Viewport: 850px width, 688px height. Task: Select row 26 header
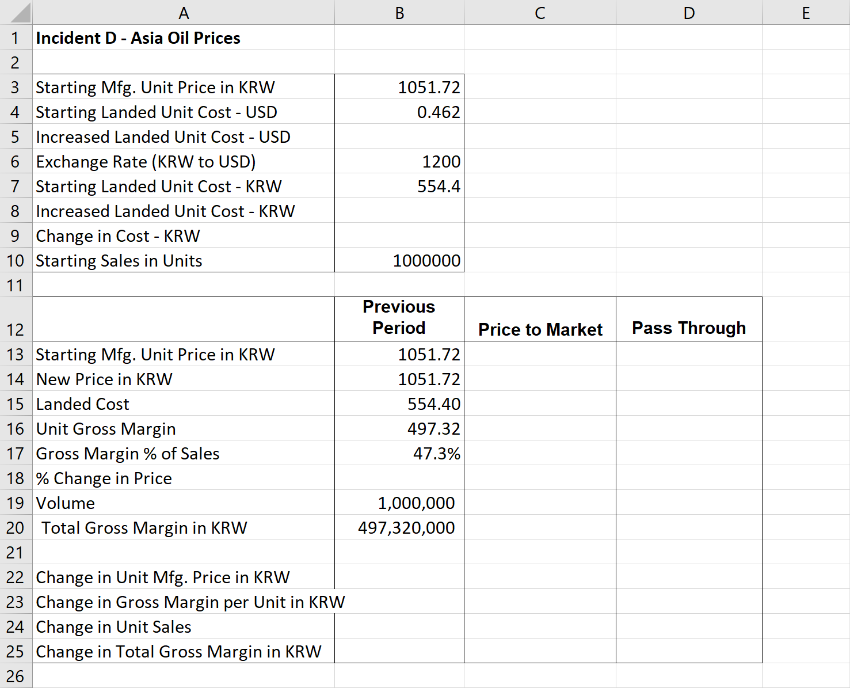coord(16,676)
